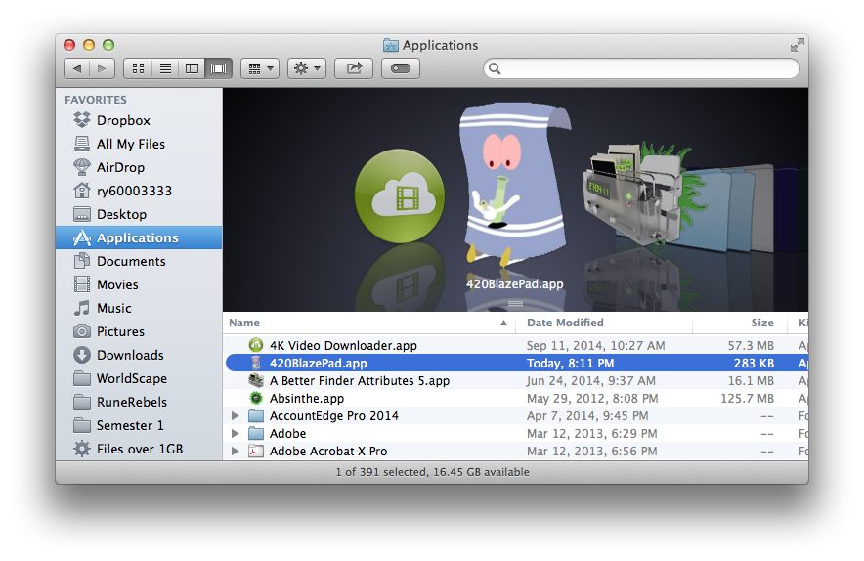Open Files over 1GB smart folder
864x561 pixels.
[x=139, y=450]
